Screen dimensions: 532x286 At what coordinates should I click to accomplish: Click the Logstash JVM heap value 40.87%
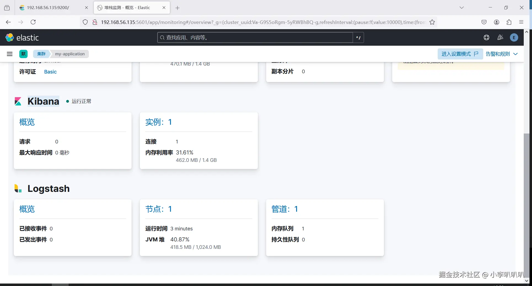(x=180, y=239)
